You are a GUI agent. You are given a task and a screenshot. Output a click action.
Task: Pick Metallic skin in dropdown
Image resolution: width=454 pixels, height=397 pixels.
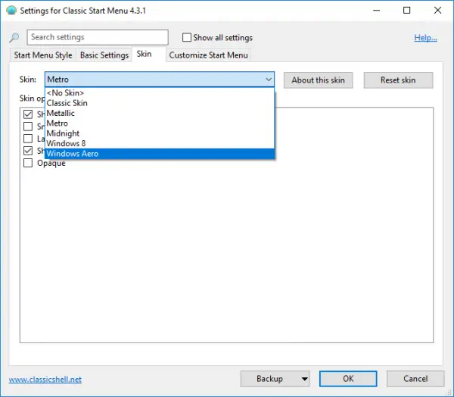[160, 113]
